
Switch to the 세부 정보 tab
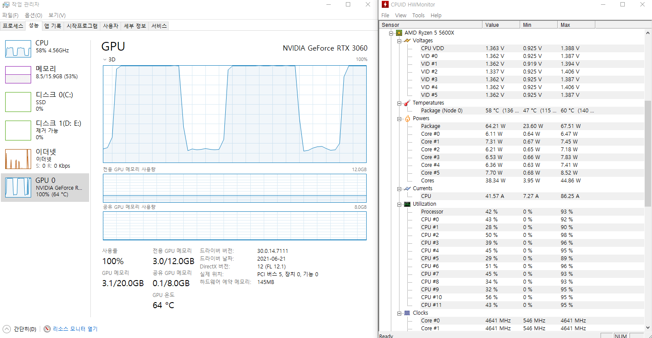coord(135,26)
